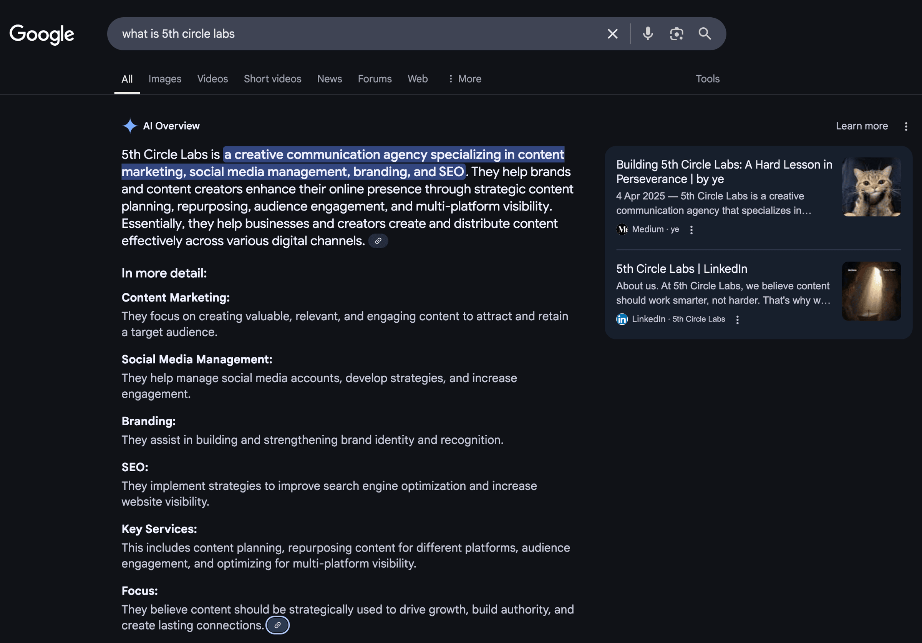The height and width of the screenshot is (643, 922).
Task: Open the source link chip after 'lasting connections.'
Action: pyautogui.click(x=277, y=625)
